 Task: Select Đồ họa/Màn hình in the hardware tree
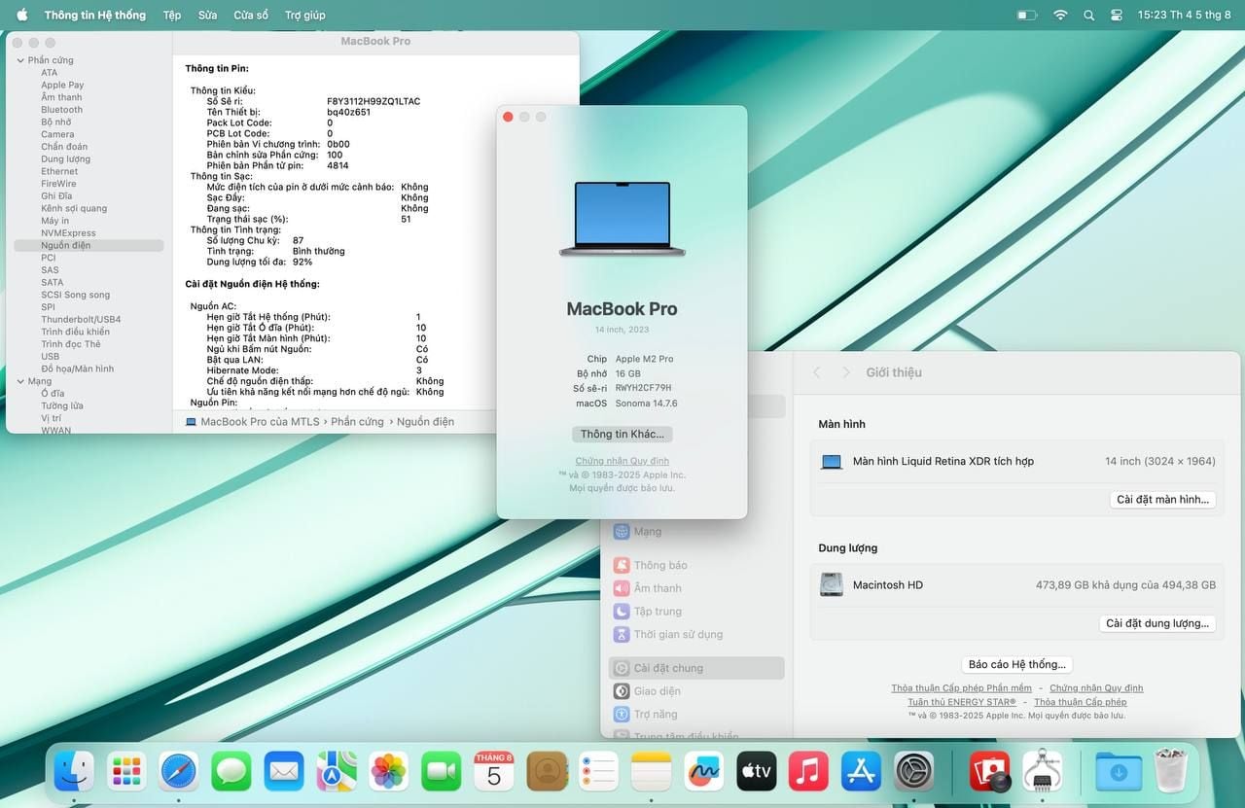[x=77, y=369]
